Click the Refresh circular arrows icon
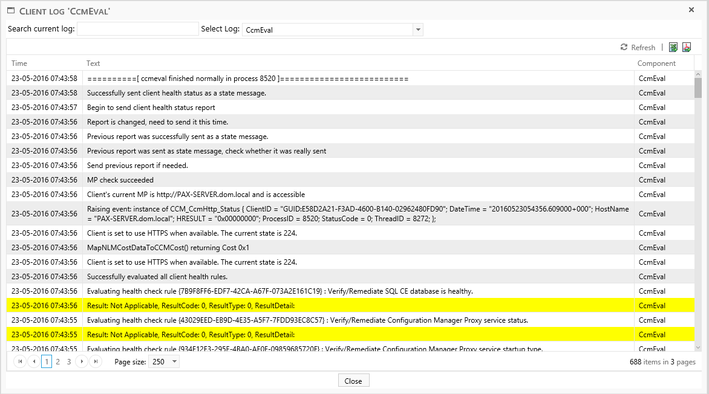The height and width of the screenshot is (394, 709). point(624,48)
